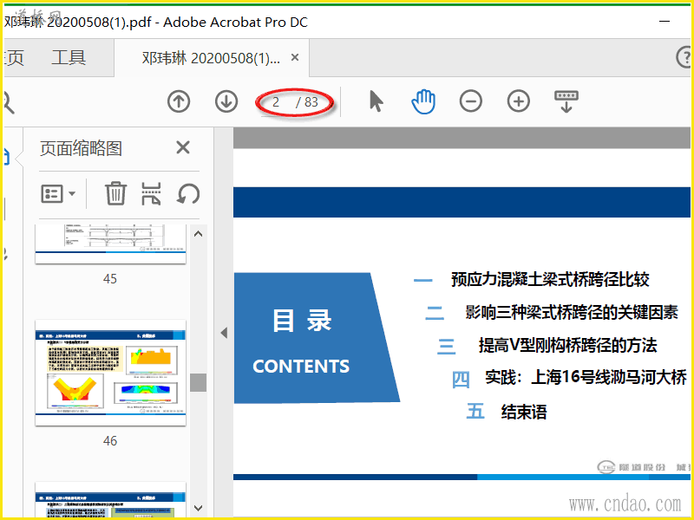The image size is (694, 520).
Task: Click heading 实践：上海16号线泐马河大桥
Action: click(586, 377)
